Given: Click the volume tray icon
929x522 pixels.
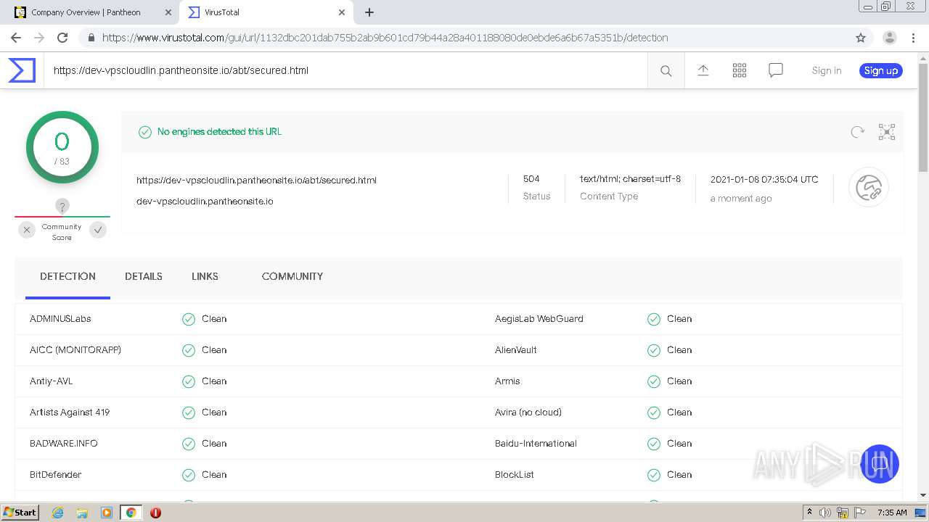Looking at the screenshot, I should point(825,513).
